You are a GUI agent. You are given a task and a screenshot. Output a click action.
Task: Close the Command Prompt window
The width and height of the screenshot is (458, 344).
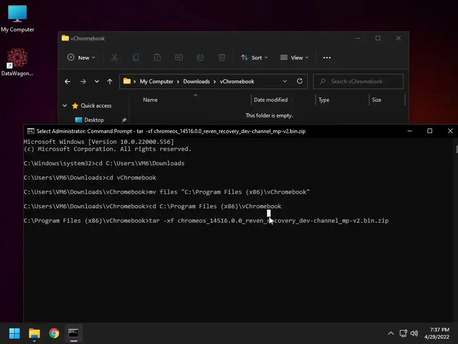450,131
